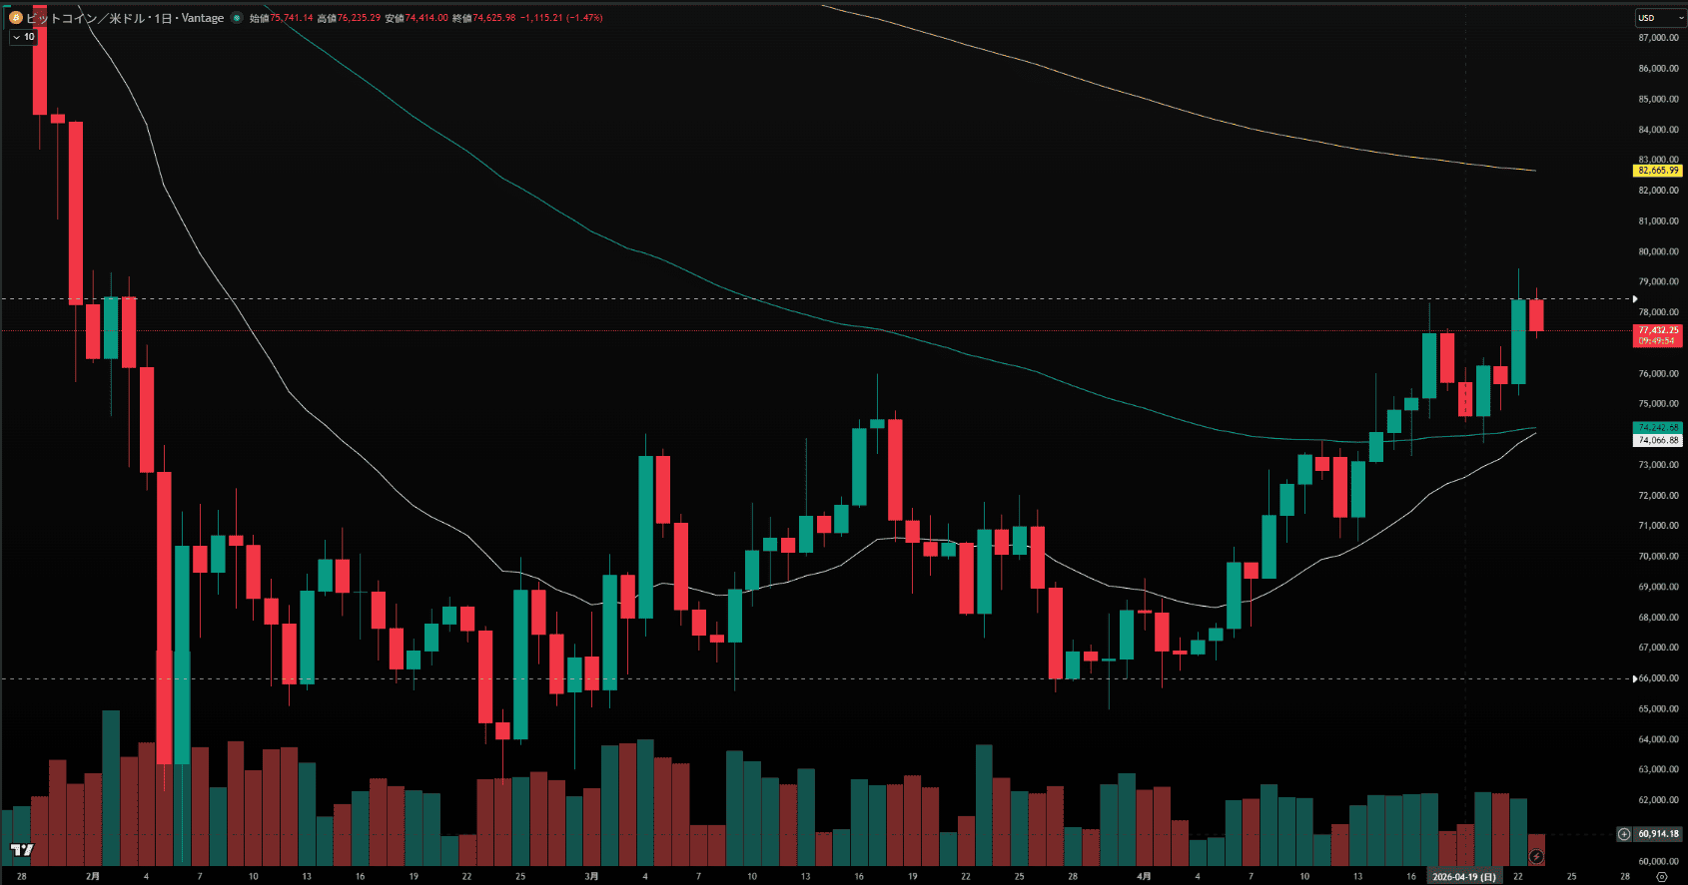Click the TradingView logo in the corner
The image size is (1688, 885).
(x=22, y=850)
